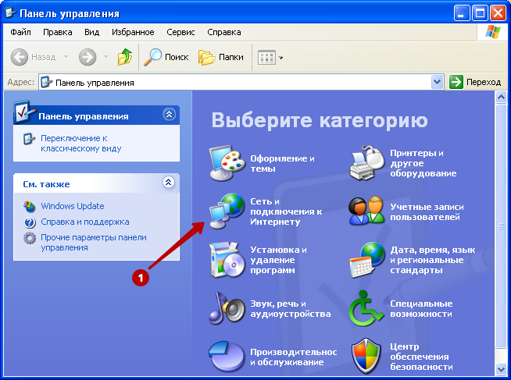Screen dimensions: 511x380
Task: Open Звук, речь и аудиоустройства link
Action: coord(291,308)
